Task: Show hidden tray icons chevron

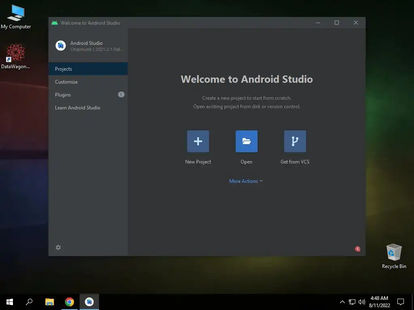Action: point(342,302)
